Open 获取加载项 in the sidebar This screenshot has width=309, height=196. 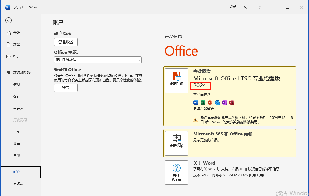point(21,73)
